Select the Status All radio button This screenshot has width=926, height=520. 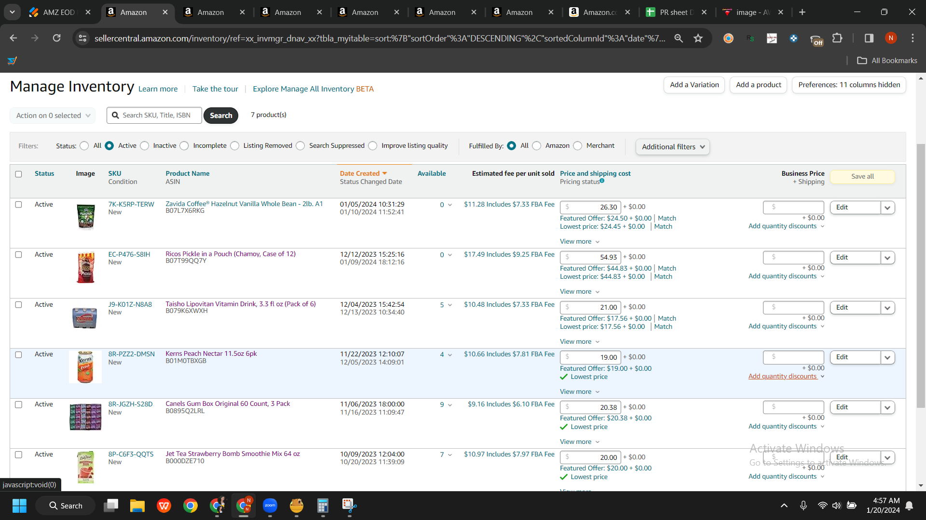(x=84, y=146)
